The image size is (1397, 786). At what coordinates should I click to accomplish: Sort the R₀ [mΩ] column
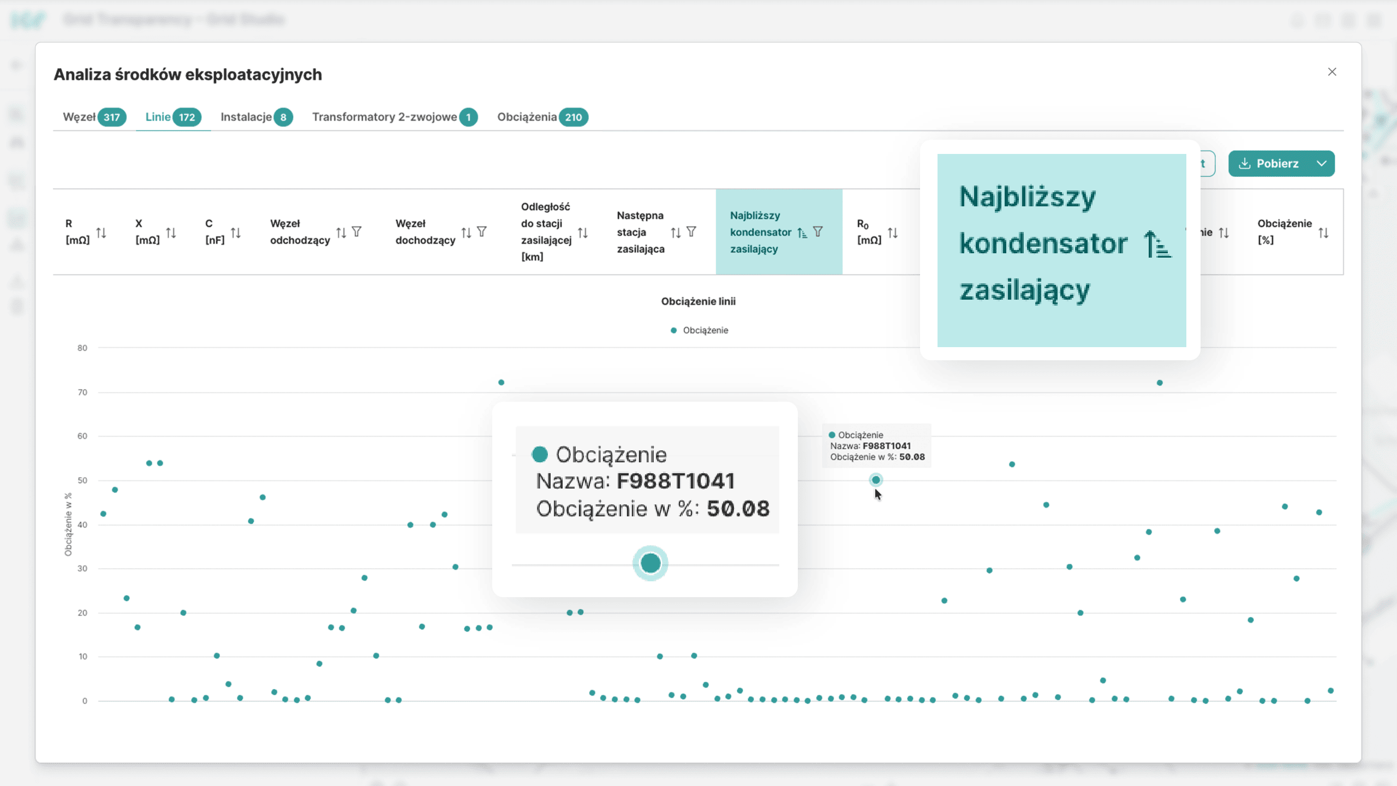tap(893, 233)
